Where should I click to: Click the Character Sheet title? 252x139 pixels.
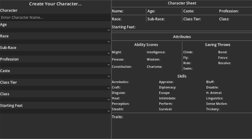coord(182,3)
